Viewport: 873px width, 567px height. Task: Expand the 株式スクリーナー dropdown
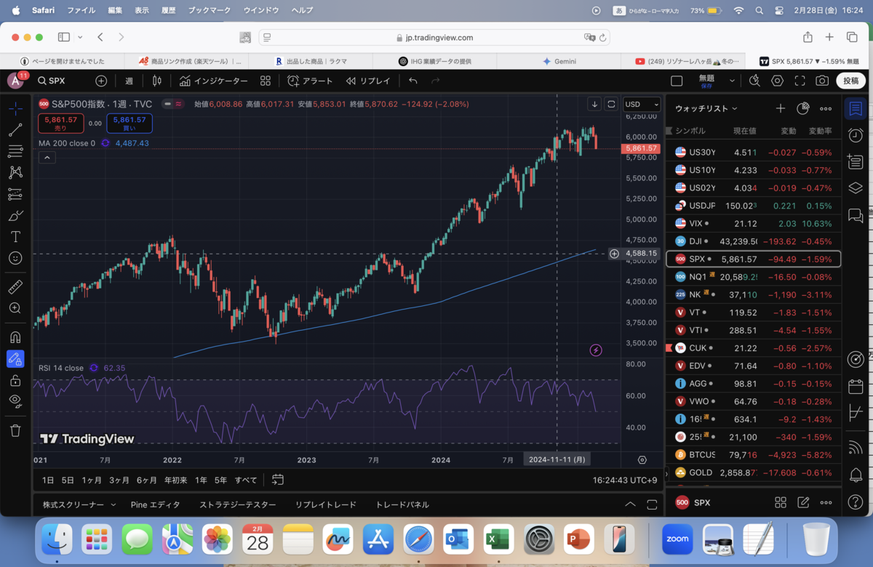79,504
